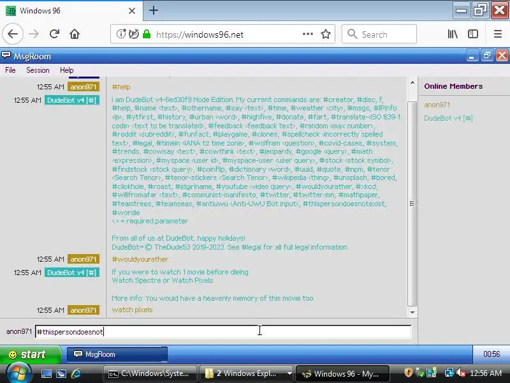The height and width of the screenshot is (383, 510).
Task: Click the Windows 96 start button
Action: point(30,354)
